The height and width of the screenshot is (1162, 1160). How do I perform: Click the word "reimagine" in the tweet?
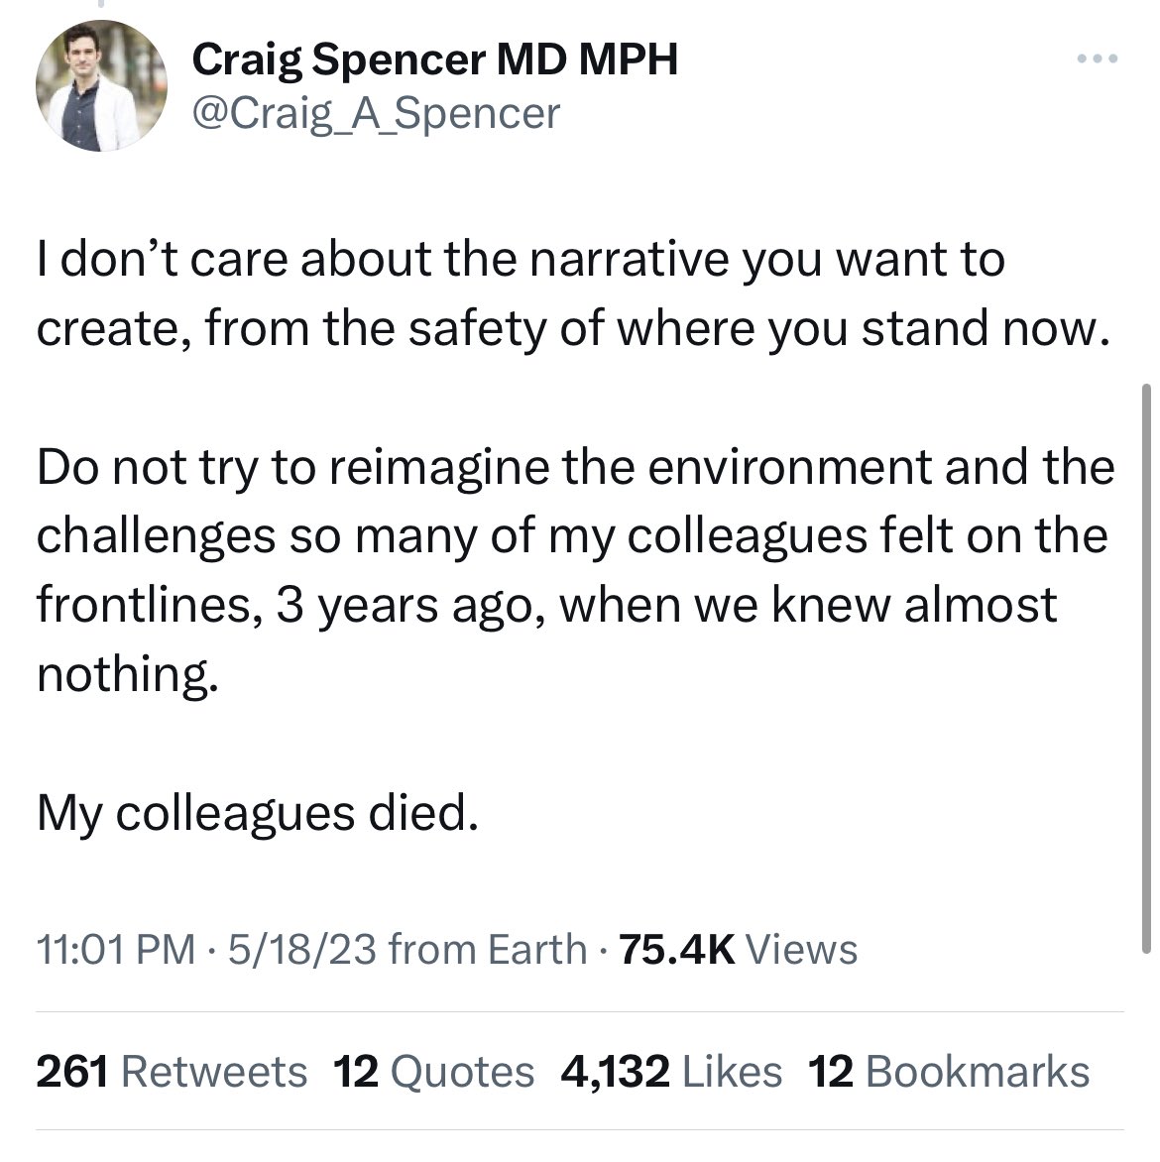coord(435,467)
